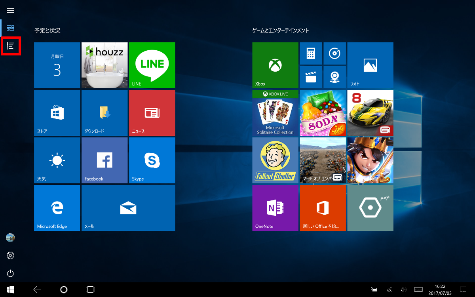The height and width of the screenshot is (297, 475).
Task: Open the calendar tile showing 月曜日 3
Action: pyautogui.click(x=57, y=65)
